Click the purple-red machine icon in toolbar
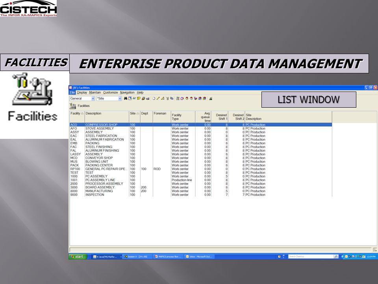This screenshot has width=378, height=284. [196, 98]
